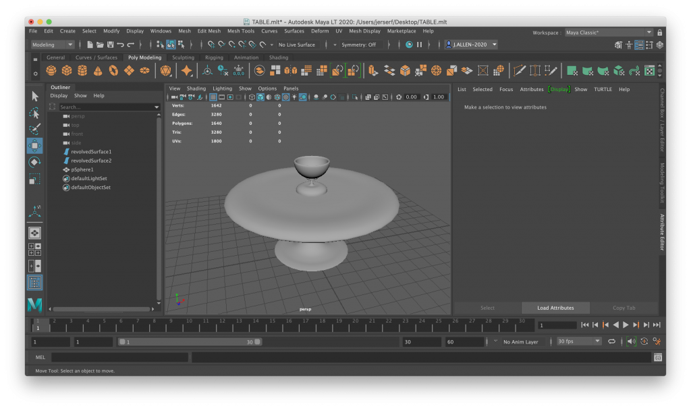The height and width of the screenshot is (409, 691).
Task: Toggle playback loop mode button
Action: point(611,342)
